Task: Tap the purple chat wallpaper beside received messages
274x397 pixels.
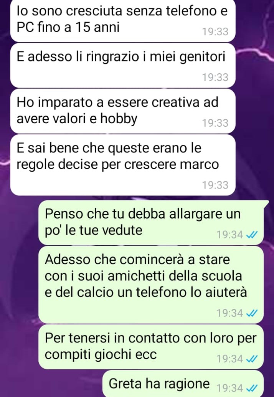Action: pyautogui.click(x=254, y=114)
